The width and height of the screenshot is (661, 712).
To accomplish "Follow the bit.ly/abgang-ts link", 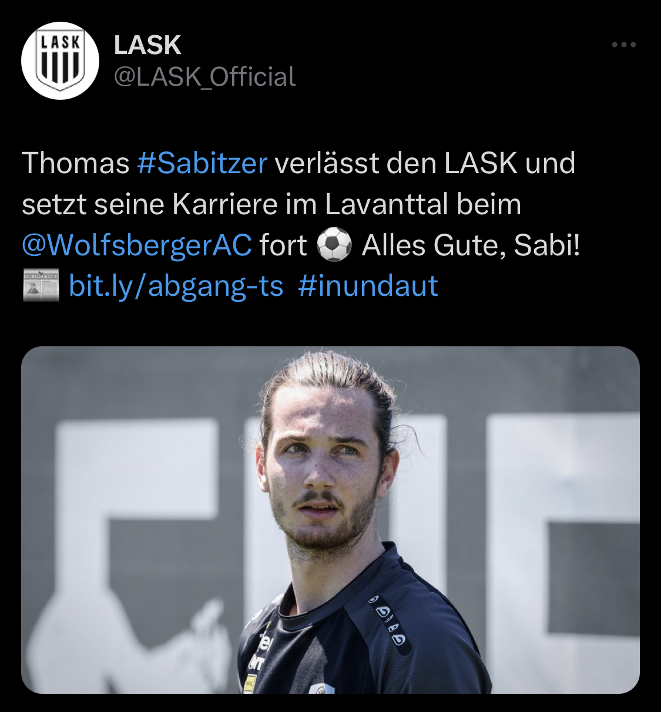I will (176, 286).
